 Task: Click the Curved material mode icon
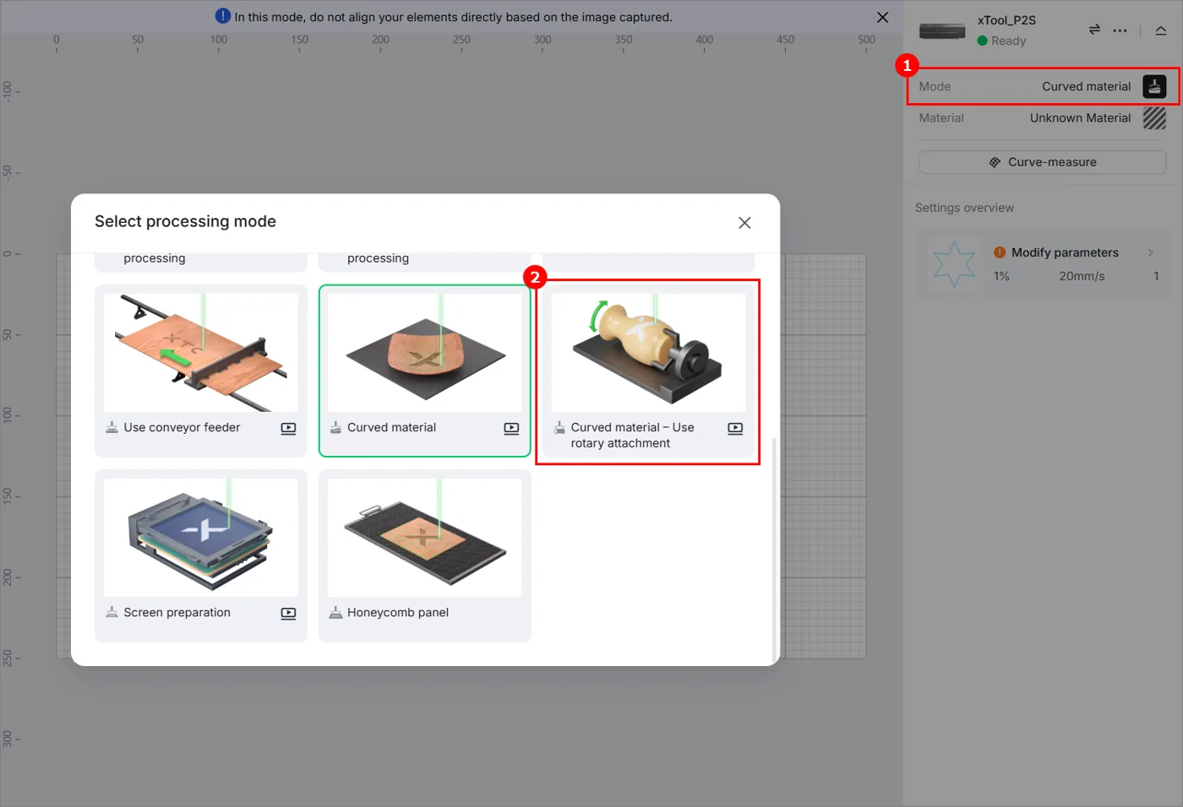pyautogui.click(x=1154, y=86)
